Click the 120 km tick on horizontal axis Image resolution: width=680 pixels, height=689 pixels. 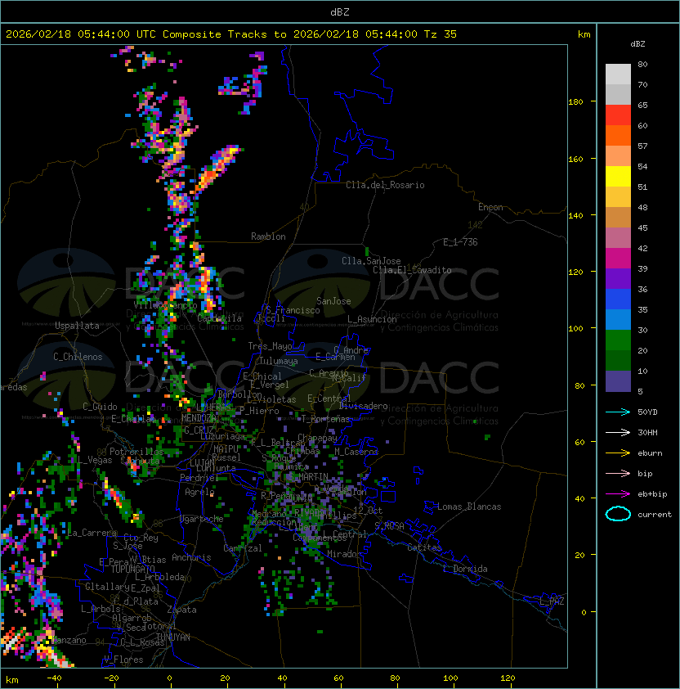(x=507, y=678)
